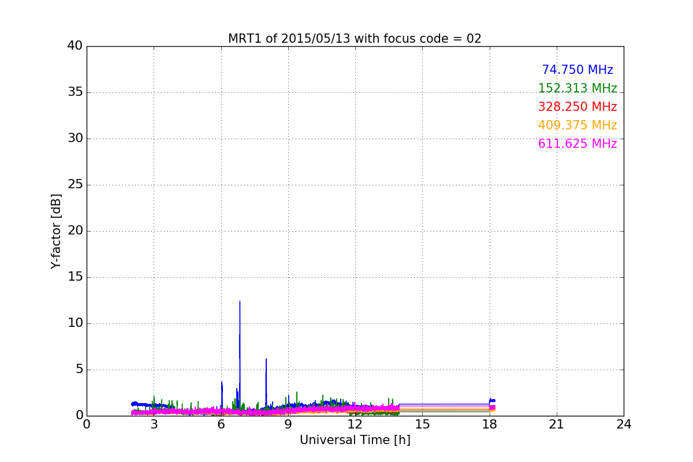Click the 'Y-factor [dB]' axis label

tap(56, 231)
